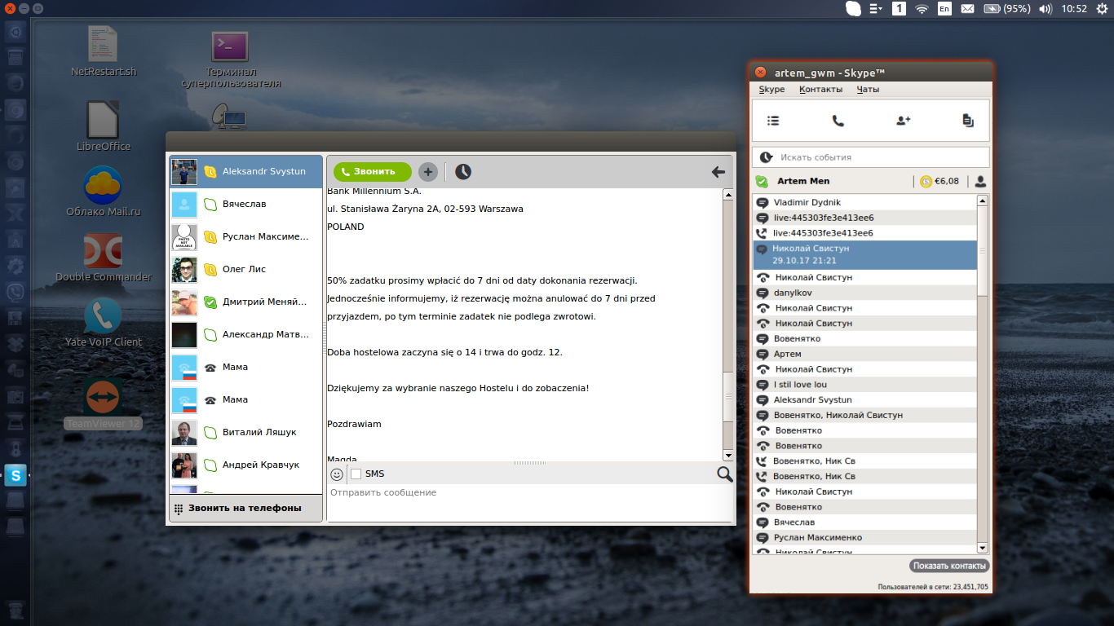Open the system gear menu in top panel
Screen dimensions: 1114x626
coord(1102,9)
